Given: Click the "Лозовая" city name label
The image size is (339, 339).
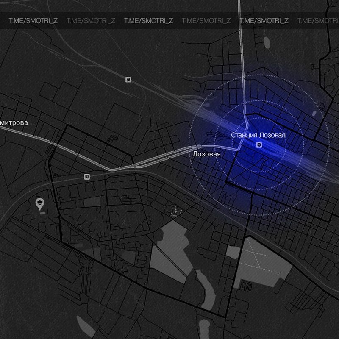Looking at the screenshot, I should tap(206, 154).
